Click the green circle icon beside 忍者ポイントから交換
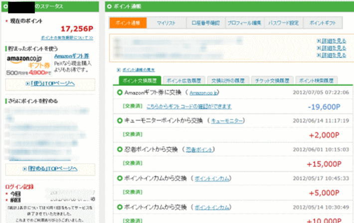354x223 pixels. click(120, 149)
